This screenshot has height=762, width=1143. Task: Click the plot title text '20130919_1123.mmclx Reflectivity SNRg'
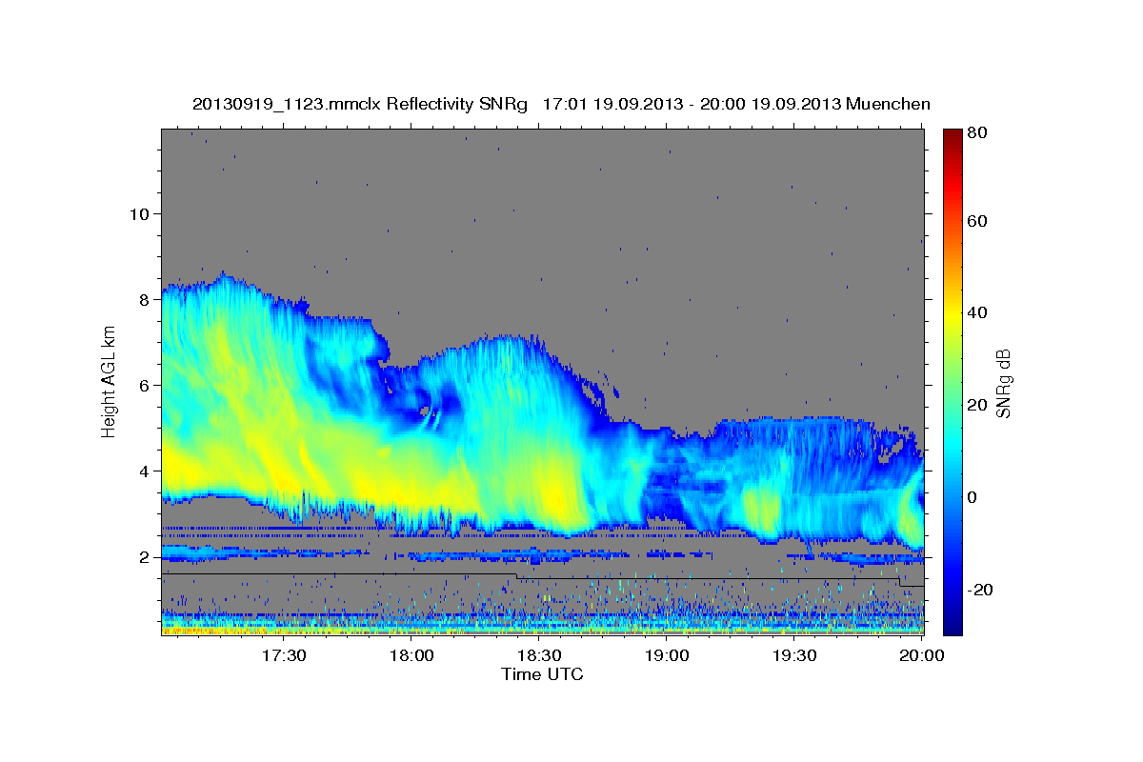[x=360, y=104]
